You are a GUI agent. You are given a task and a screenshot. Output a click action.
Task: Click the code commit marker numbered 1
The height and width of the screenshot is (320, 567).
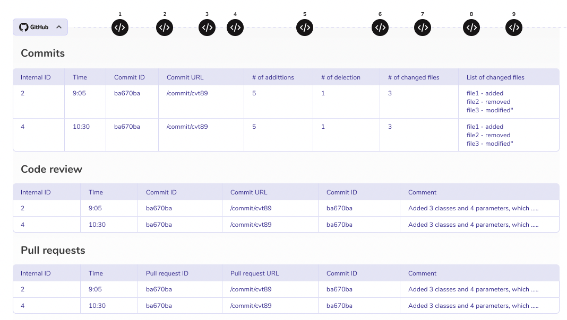click(x=120, y=28)
